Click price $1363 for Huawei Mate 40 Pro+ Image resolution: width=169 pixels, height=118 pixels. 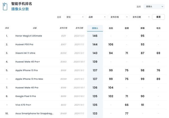pos(63,62)
